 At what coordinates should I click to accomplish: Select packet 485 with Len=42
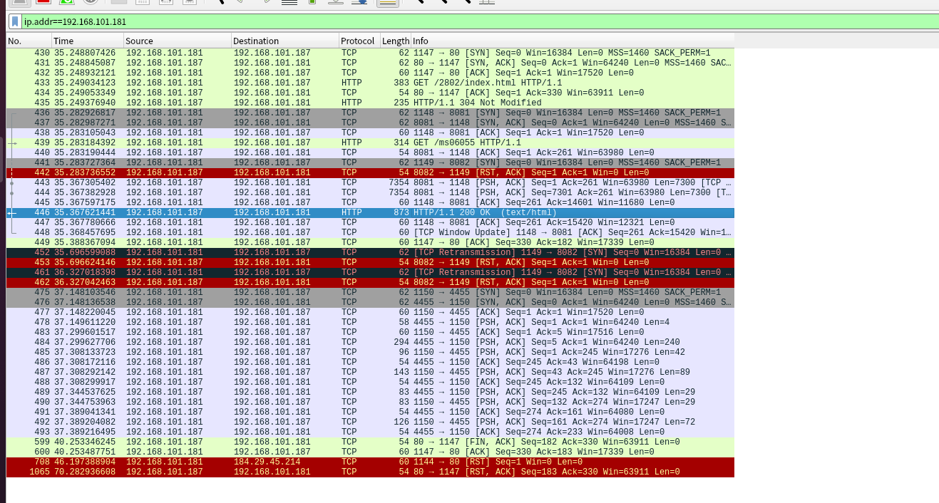click(370, 352)
